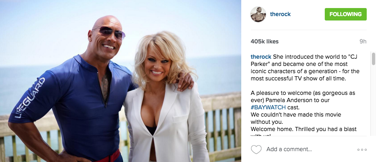Like the post with the heart icon
Screen dimensions: 376x162
[256, 150]
